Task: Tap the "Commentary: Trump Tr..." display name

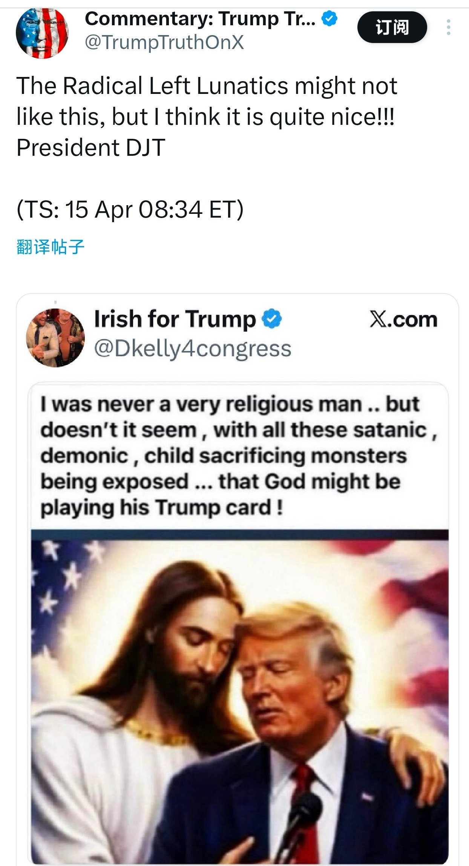Action: [200, 18]
